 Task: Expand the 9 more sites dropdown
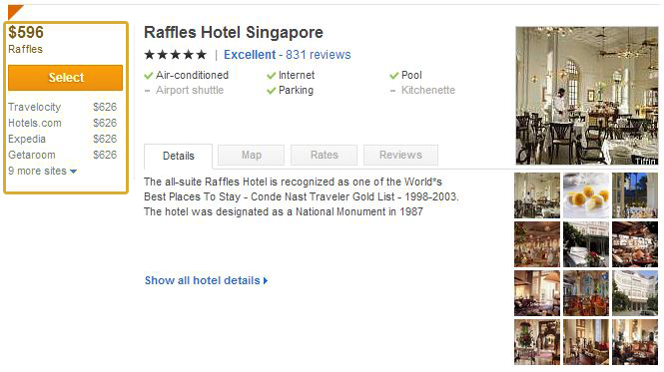point(42,171)
